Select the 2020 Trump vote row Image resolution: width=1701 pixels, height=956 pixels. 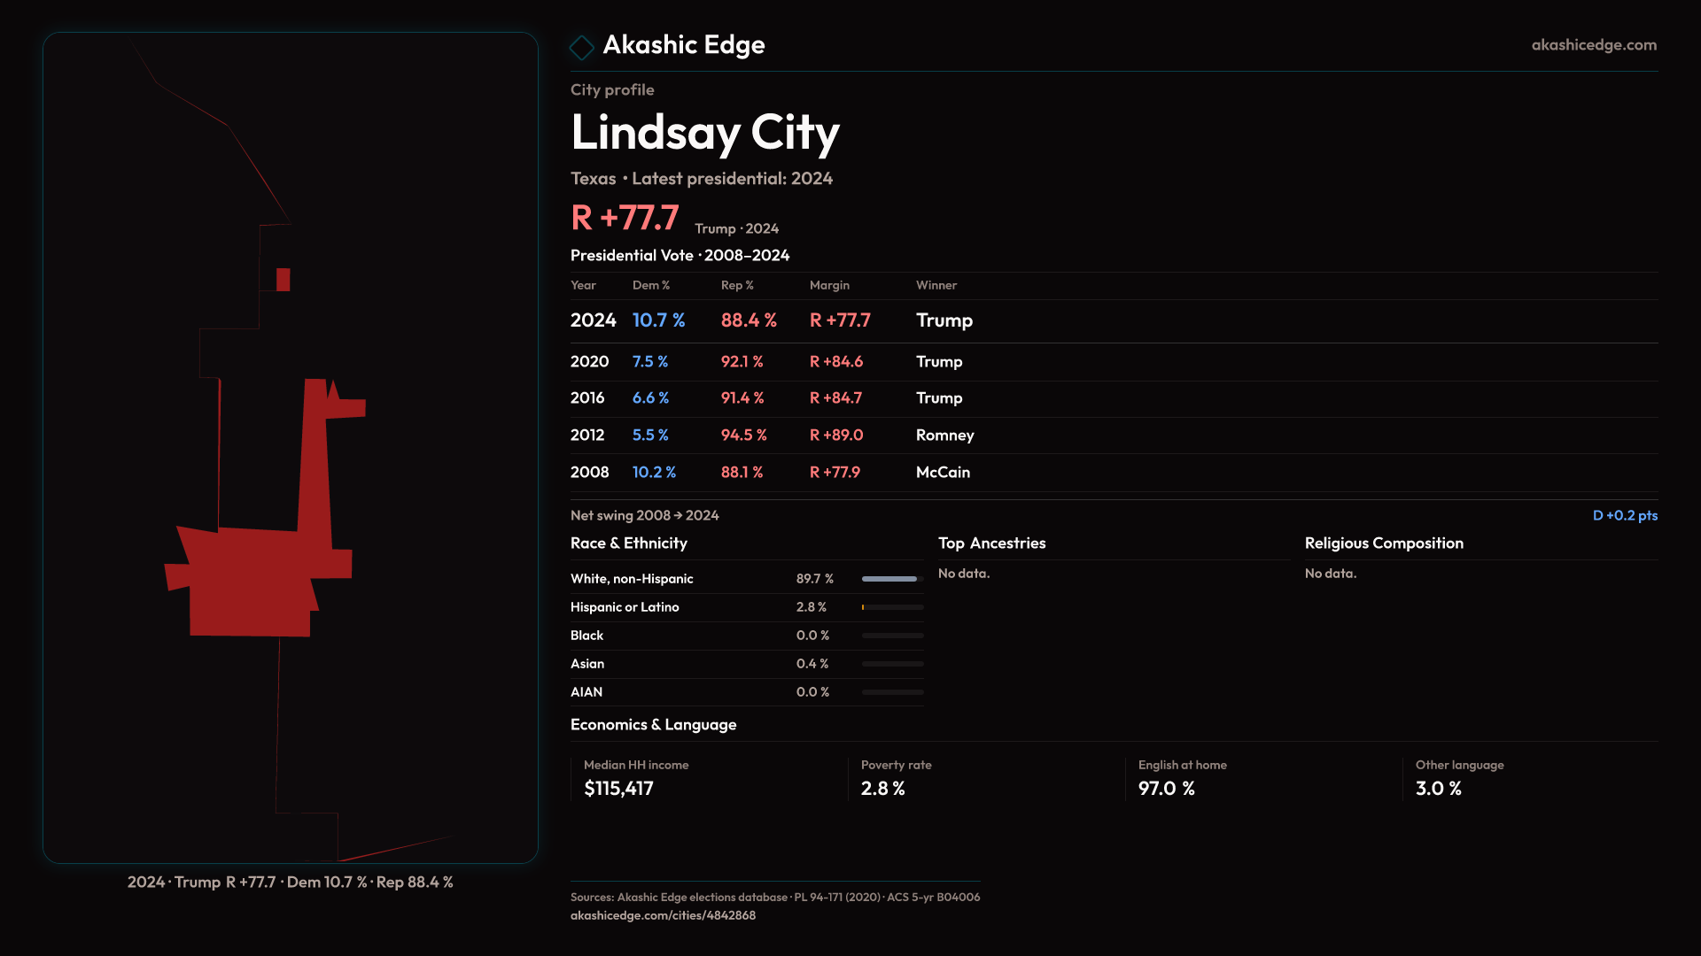771,362
